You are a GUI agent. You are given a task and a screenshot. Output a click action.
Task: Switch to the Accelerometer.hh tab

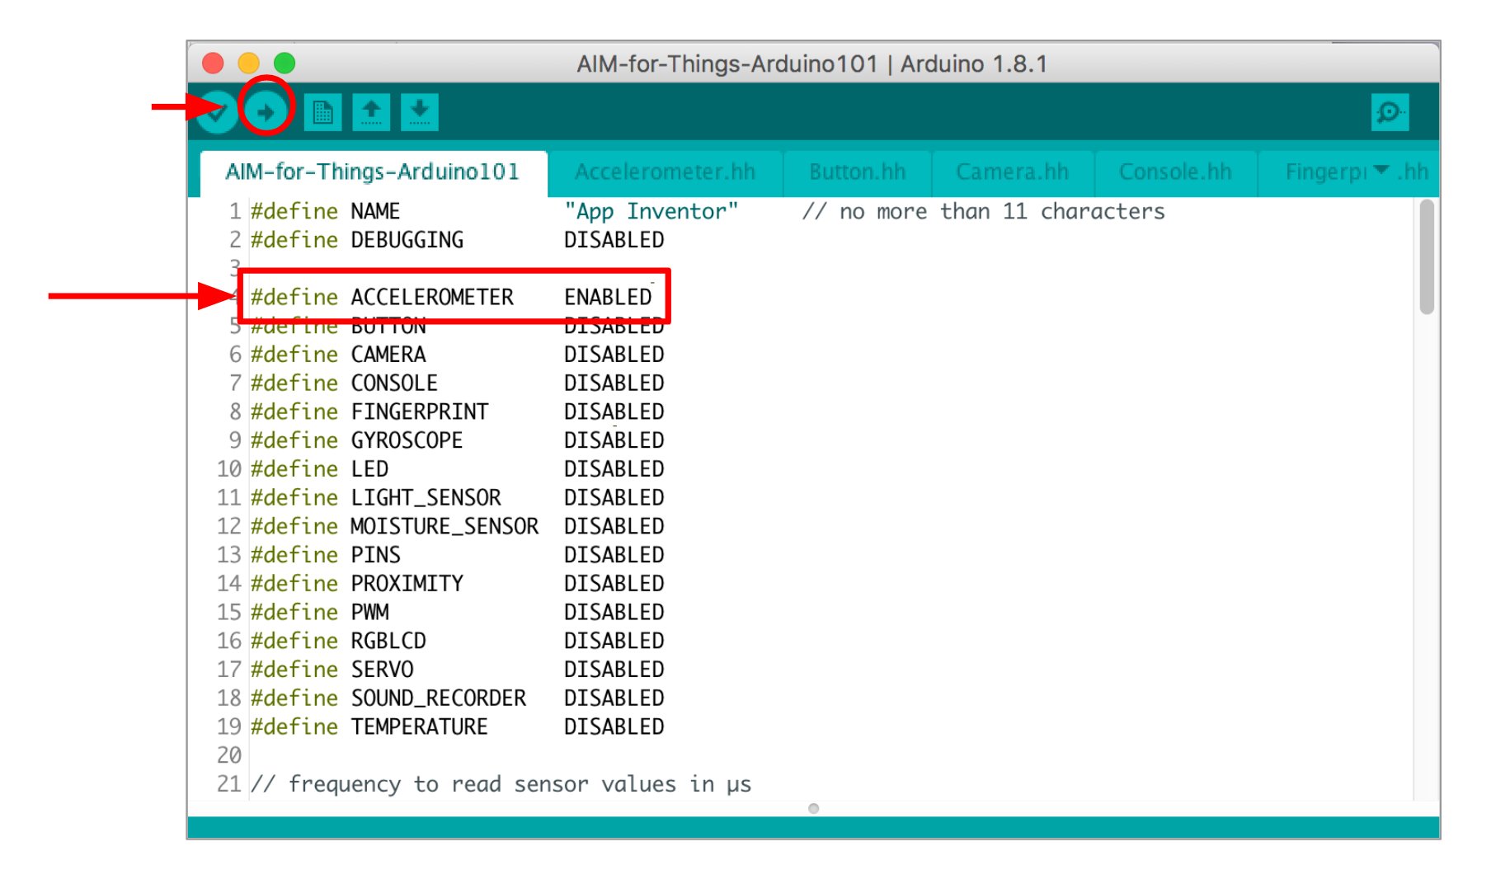(665, 172)
